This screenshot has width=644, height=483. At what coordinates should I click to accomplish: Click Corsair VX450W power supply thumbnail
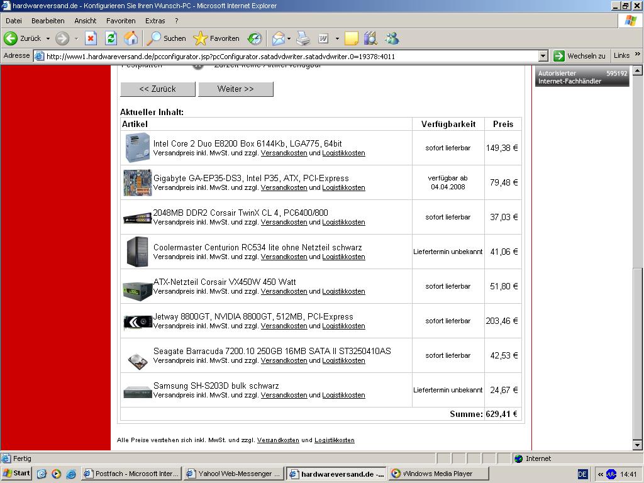click(138, 290)
